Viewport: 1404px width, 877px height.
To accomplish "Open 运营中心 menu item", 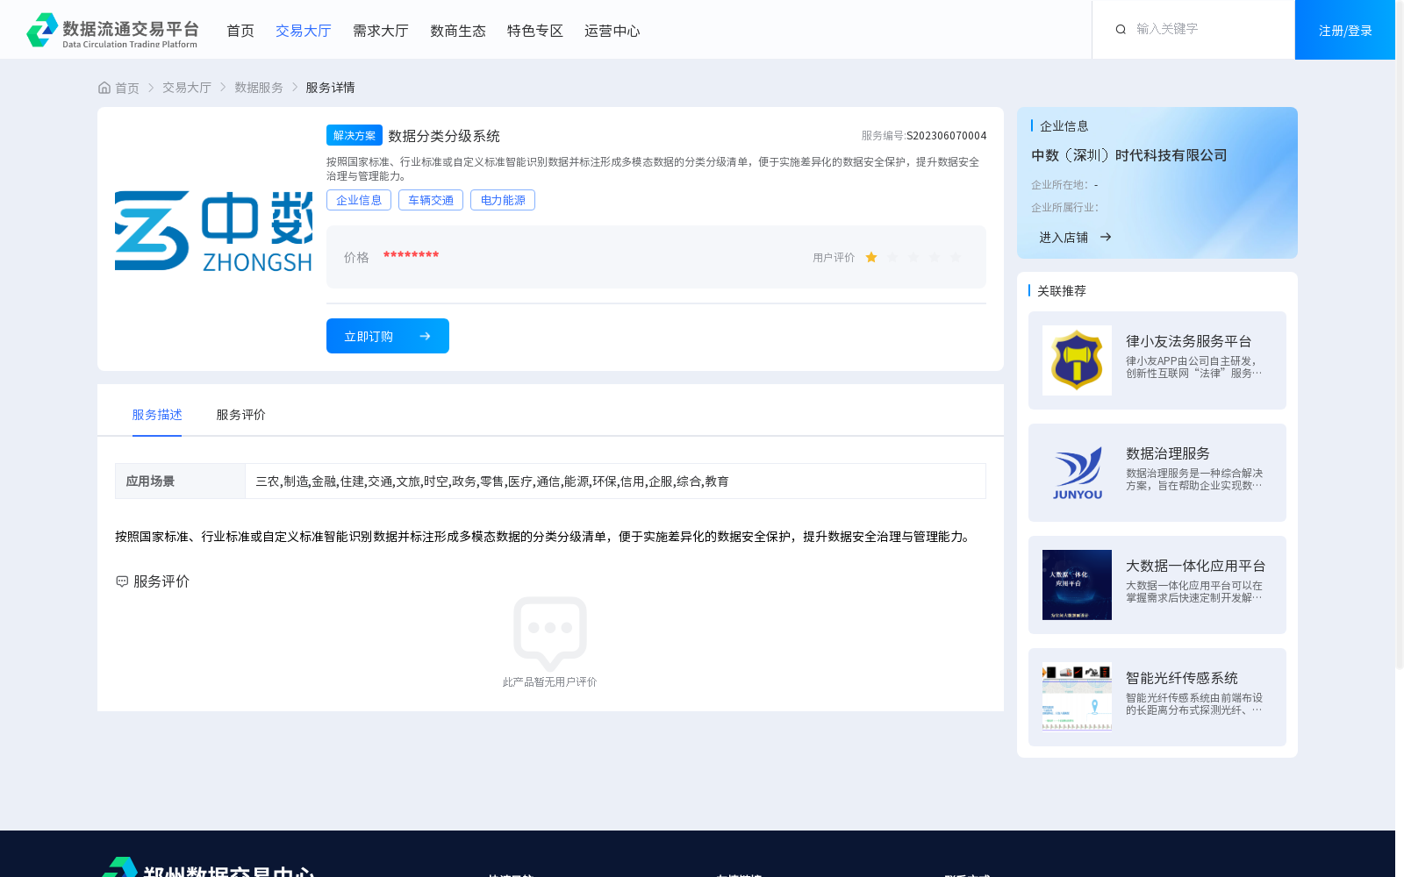I will (612, 31).
